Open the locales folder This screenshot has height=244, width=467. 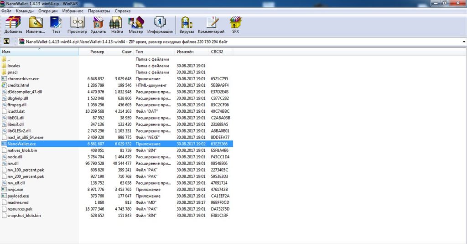(x=14, y=66)
